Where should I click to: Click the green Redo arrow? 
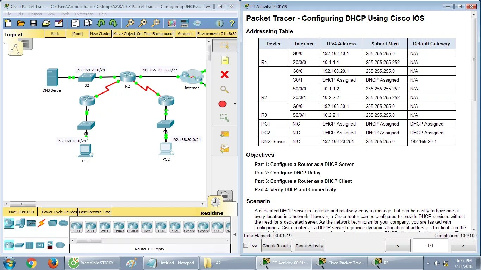[x=113, y=23]
